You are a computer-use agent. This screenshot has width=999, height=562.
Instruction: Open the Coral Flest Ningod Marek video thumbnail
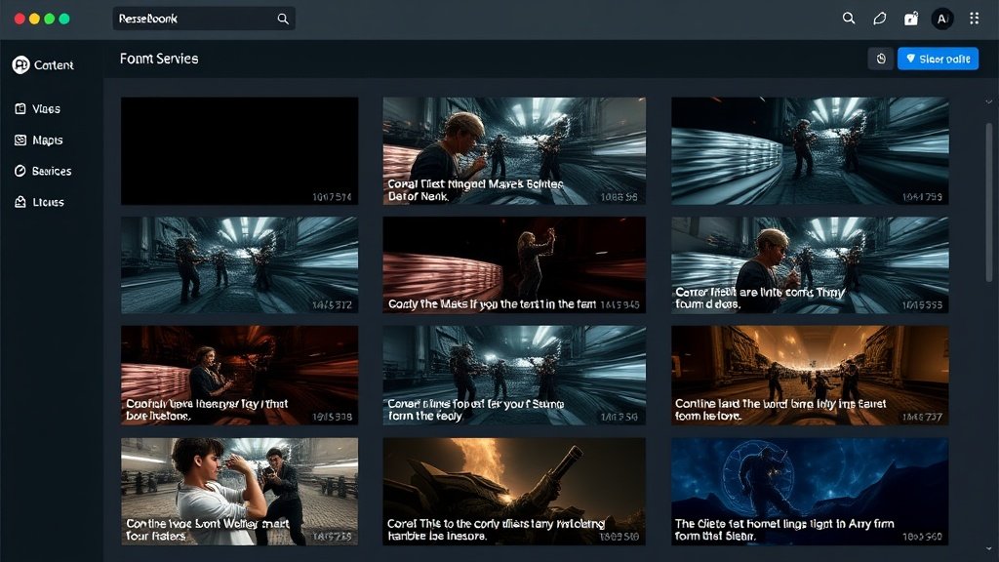pos(514,151)
